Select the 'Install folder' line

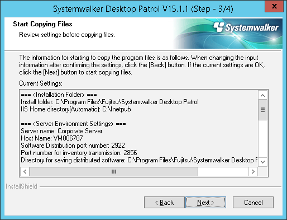coord(109,102)
